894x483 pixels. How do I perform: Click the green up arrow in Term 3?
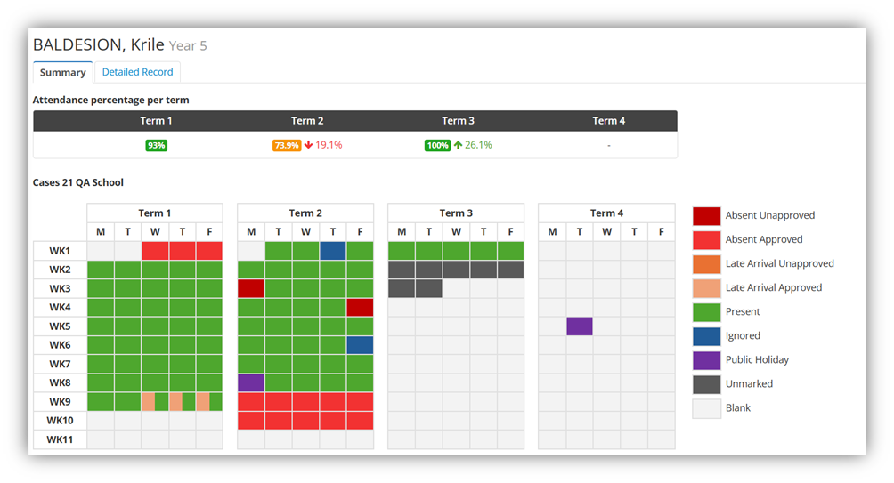(x=458, y=145)
